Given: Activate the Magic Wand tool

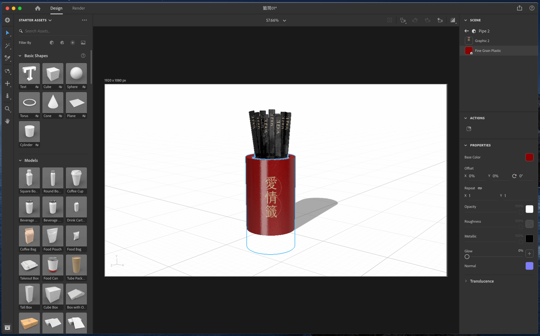Looking at the screenshot, I should (x=7, y=46).
